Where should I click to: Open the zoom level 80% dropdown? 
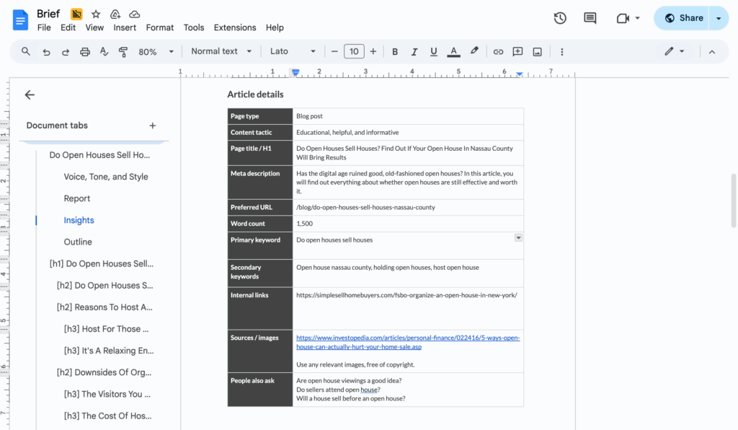pyautogui.click(x=156, y=51)
